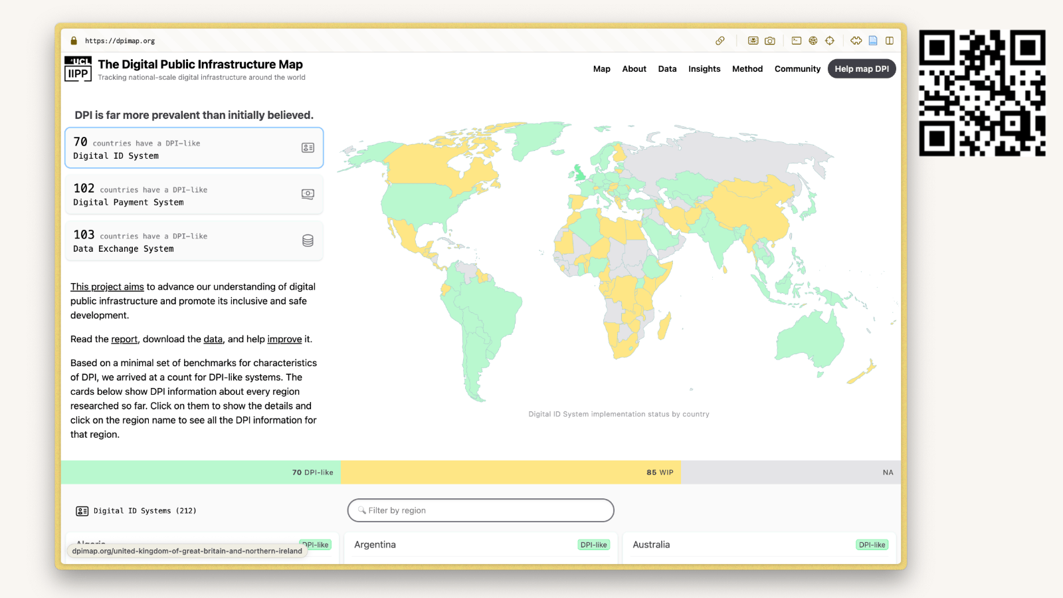Click the grey NA bar segment
This screenshot has height=598, width=1063.
791,472
